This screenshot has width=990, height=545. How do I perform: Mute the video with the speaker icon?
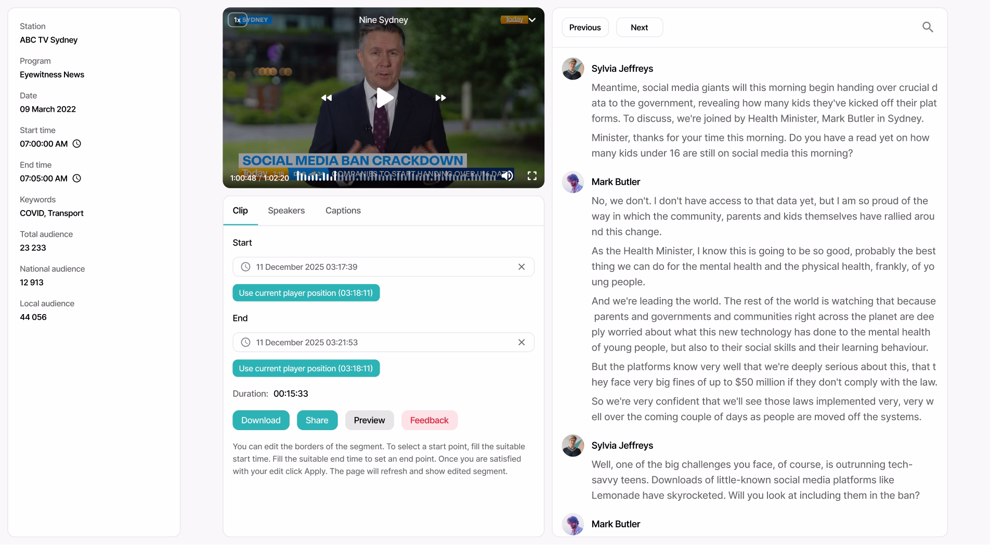(507, 176)
